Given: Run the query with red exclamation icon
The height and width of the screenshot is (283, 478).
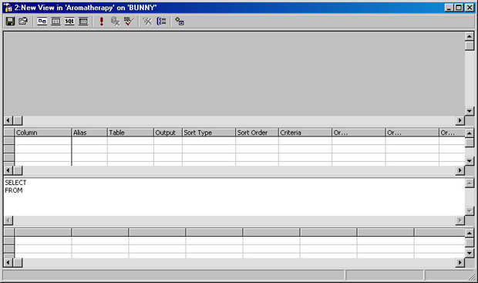Looking at the screenshot, I should click(x=102, y=22).
